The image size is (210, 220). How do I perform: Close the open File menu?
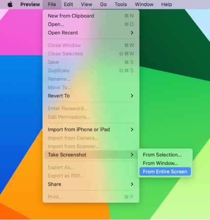pyautogui.click(x=52, y=4)
